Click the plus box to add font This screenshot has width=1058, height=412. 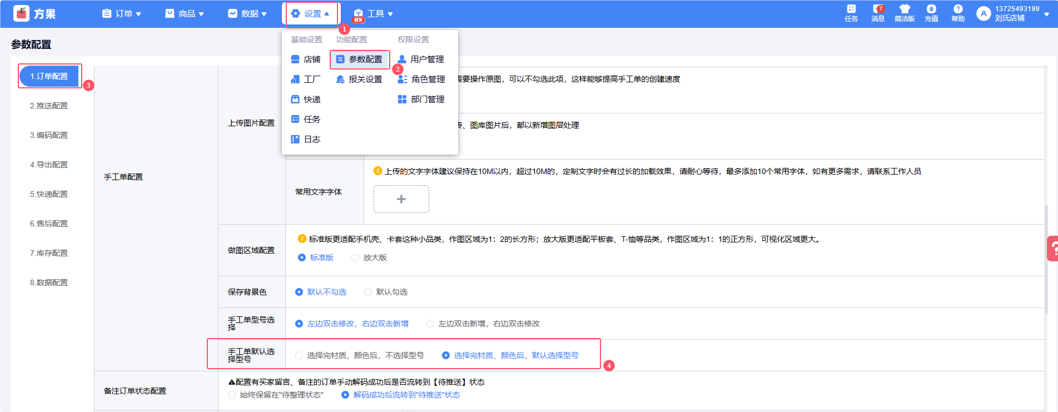[401, 199]
